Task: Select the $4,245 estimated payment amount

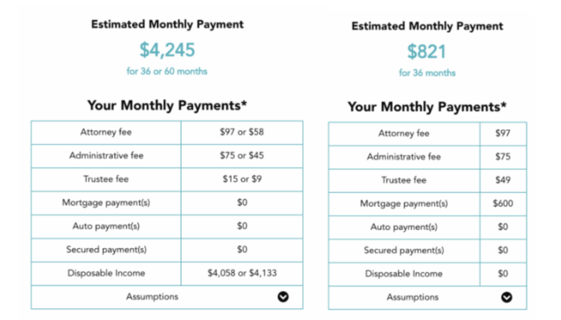Action: (167, 50)
